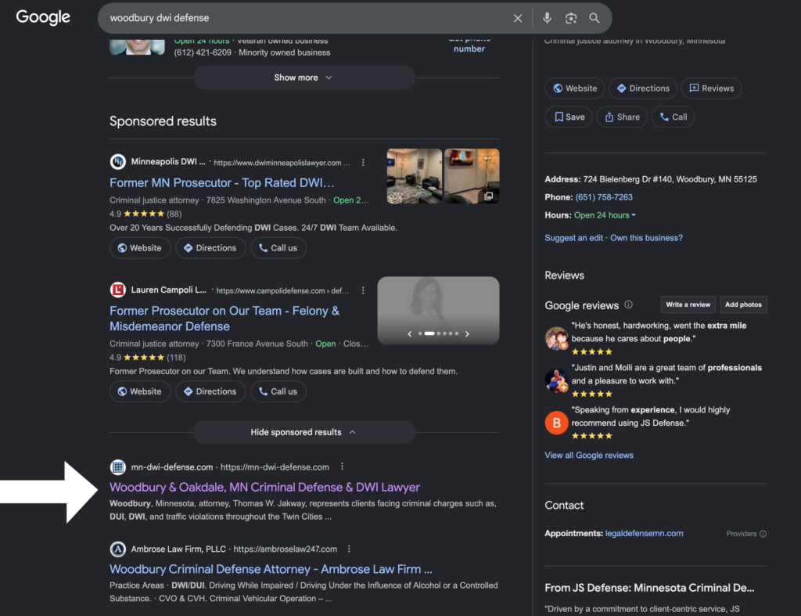Click 'From JS Defense: Minnesota Criminal De...' heading
This screenshot has height=616, width=801.
pos(649,588)
